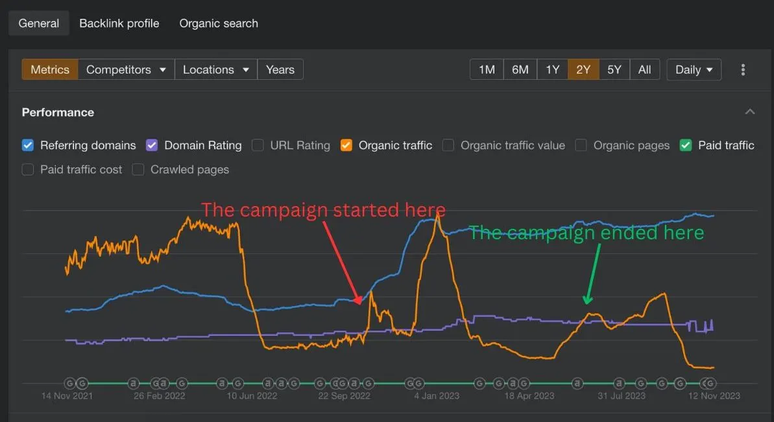Uncheck the Paid traffic checkbox
The image size is (774, 422).
click(686, 145)
